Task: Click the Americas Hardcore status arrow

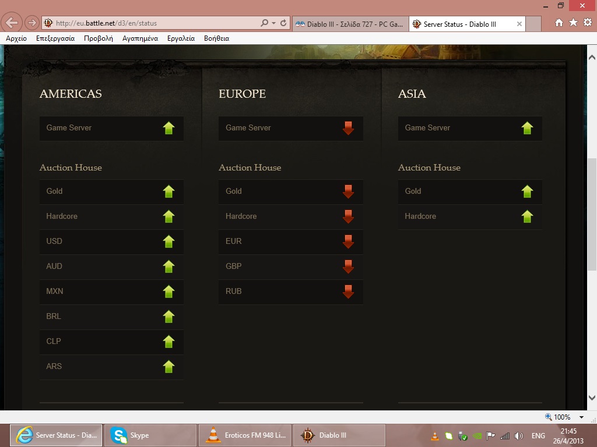Action: click(168, 217)
